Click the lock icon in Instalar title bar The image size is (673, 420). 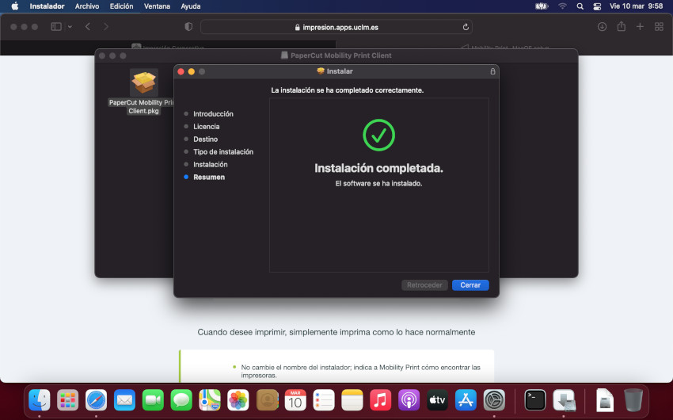(492, 71)
